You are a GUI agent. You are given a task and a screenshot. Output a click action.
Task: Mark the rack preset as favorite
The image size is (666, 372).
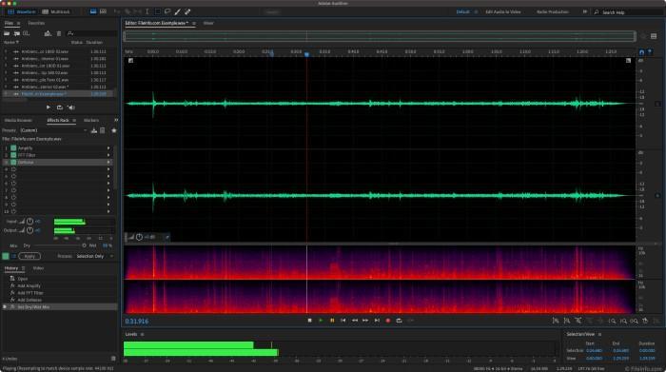tap(114, 130)
